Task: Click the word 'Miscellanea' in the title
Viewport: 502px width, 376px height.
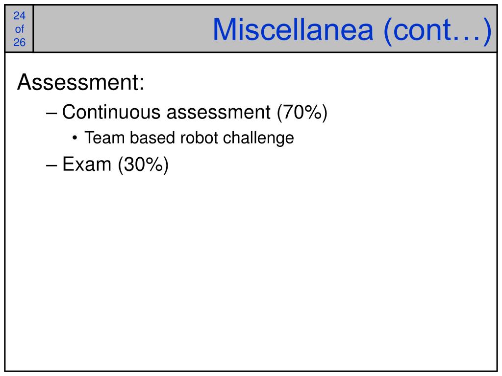Action: coord(293,30)
